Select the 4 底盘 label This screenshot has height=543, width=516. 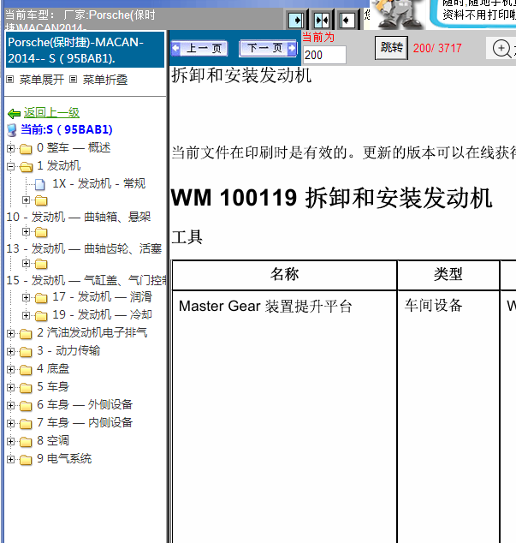[53, 368]
